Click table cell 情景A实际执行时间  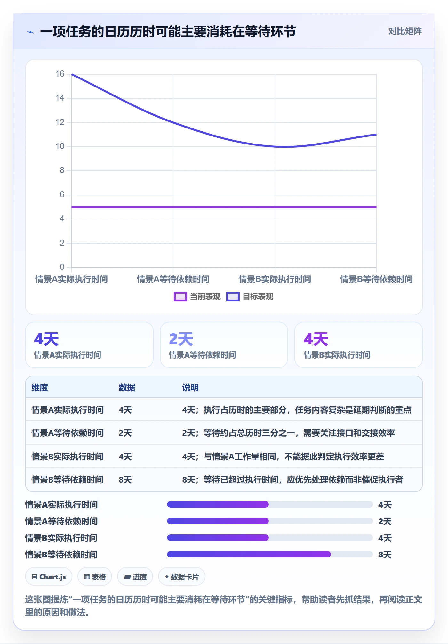pyautogui.click(x=68, y=410)
